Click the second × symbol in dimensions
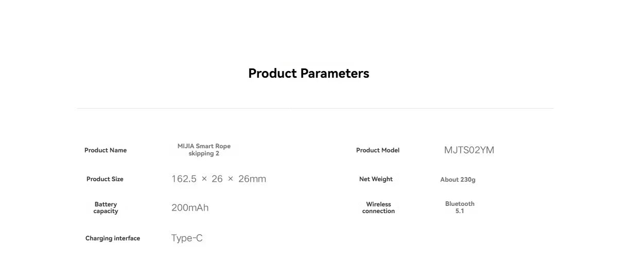The width and height of the screenshot is (631, 262). click(x=231, y=179)
